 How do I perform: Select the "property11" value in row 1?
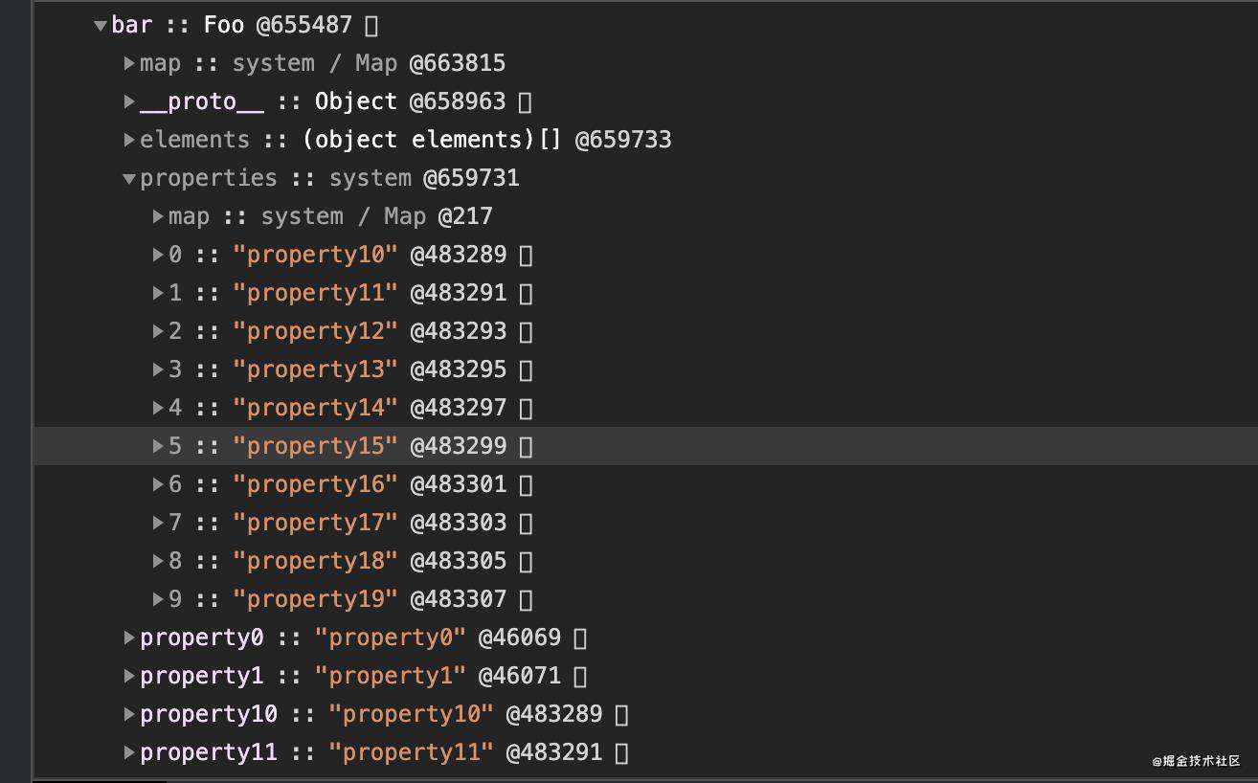(315, 293)
